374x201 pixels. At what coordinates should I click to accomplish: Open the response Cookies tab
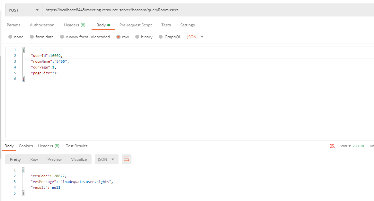point(26,146)
